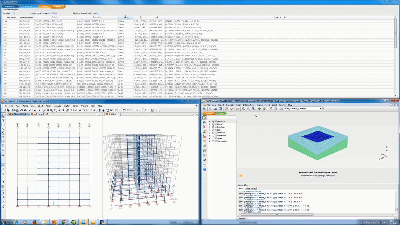This screenshot has height=225, width=400.
Task: Switch to the X-Z Plane @ Y=9 tab
Action: coord(41,114)
